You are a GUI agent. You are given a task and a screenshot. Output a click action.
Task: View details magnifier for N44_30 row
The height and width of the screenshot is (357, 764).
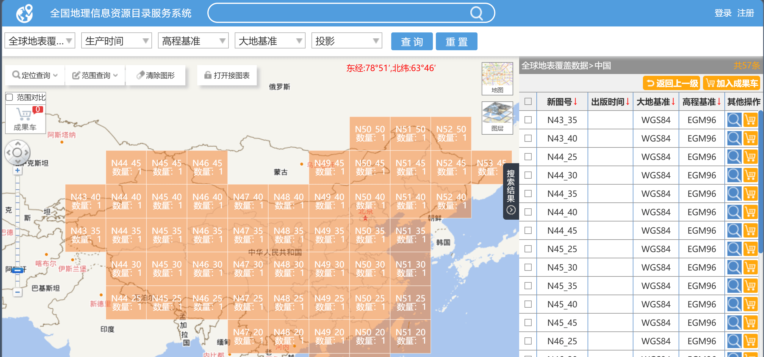pos(734,175)
